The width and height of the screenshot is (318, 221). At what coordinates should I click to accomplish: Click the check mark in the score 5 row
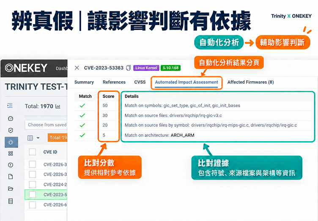(x=82, y=135)
